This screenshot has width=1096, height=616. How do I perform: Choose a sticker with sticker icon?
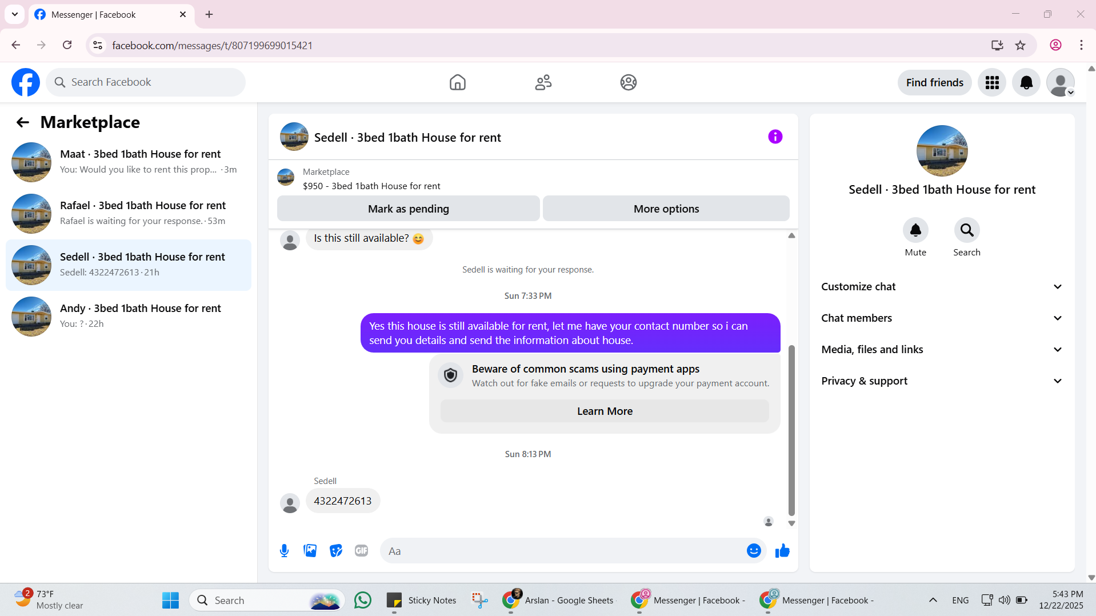[x=336, y=551]
